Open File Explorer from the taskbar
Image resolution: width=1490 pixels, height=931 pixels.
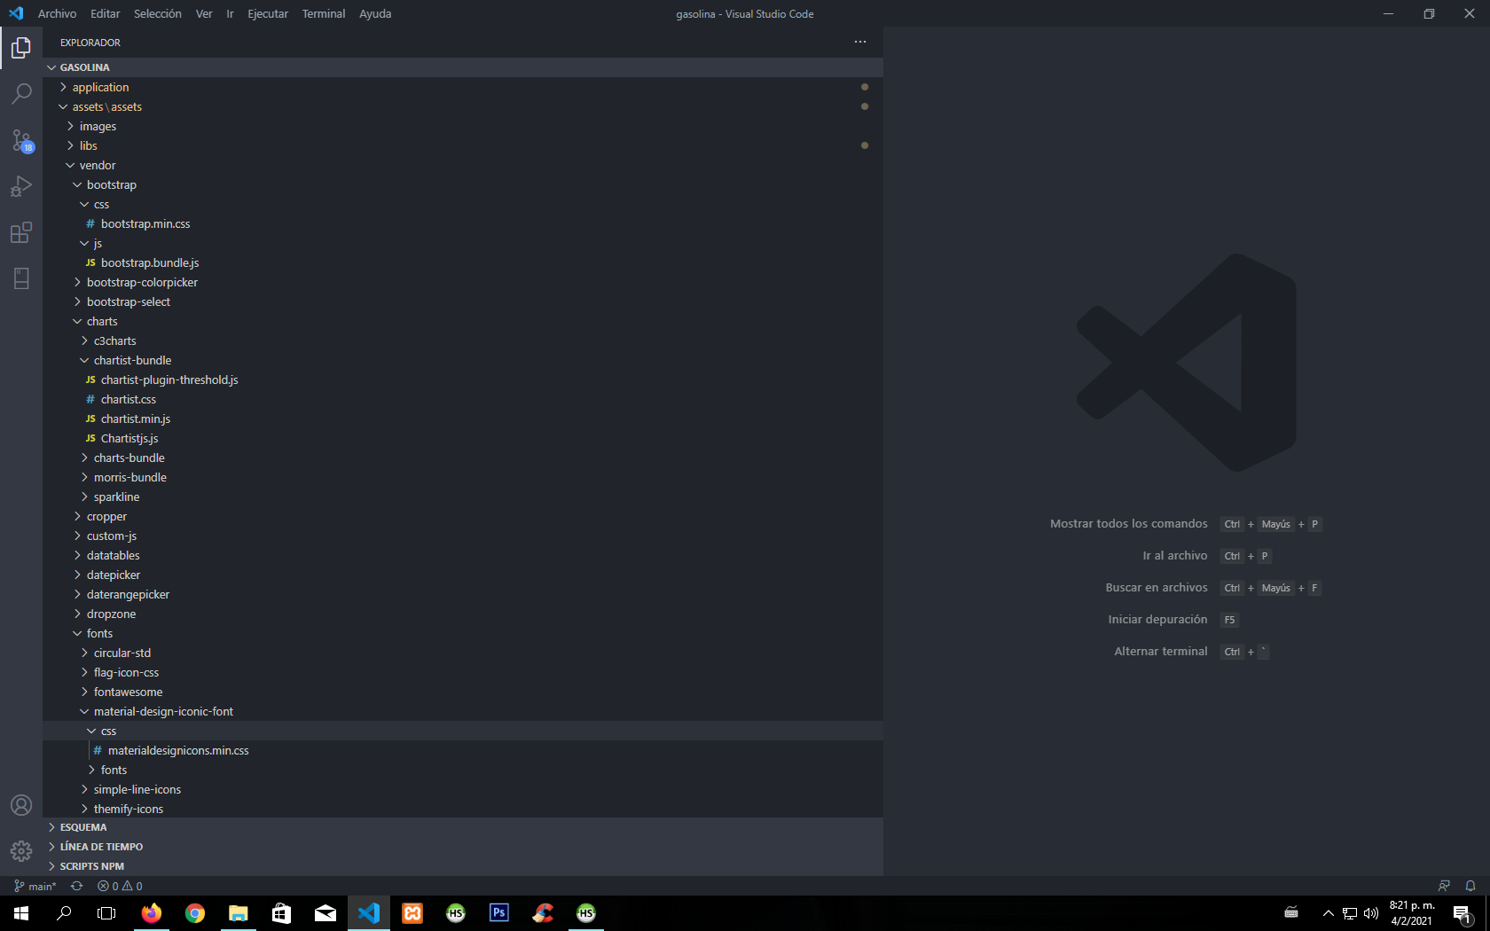click(x=239, y=913)
